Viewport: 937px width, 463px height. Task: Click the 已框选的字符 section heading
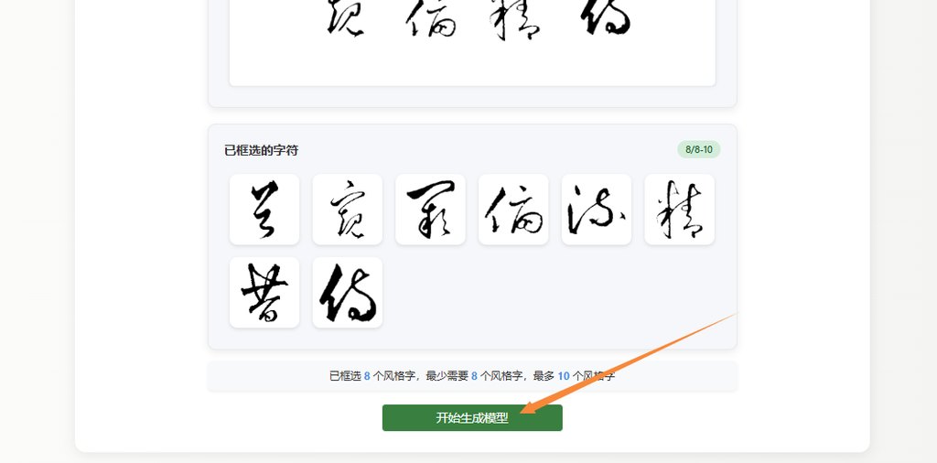[x=261, y=151]
